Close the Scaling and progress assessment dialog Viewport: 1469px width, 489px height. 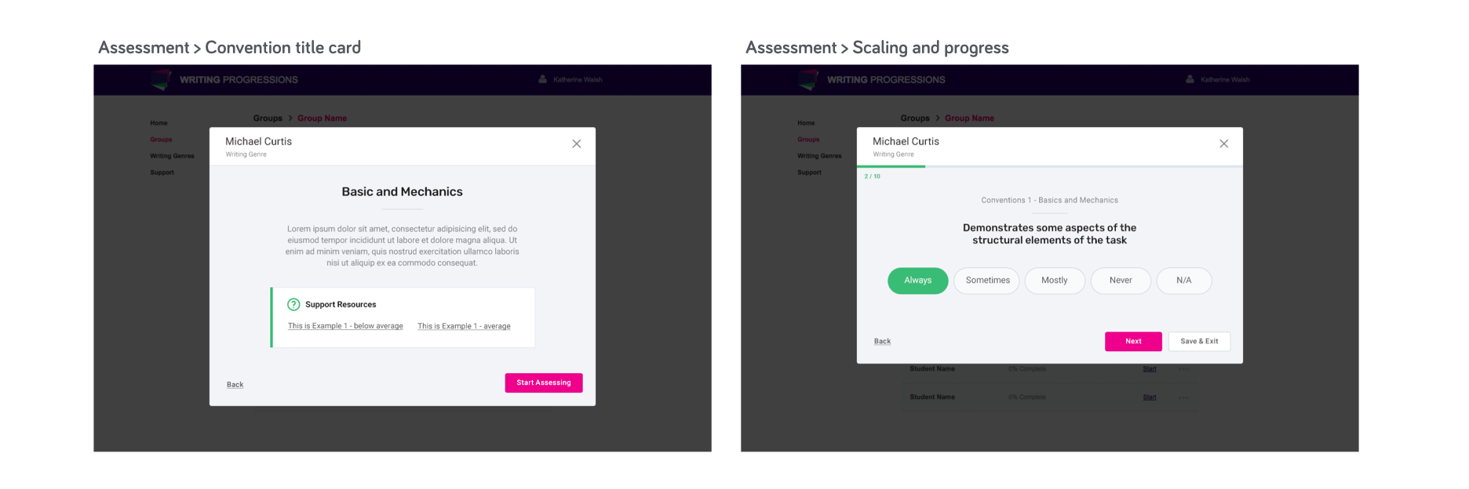point(1224,144)
